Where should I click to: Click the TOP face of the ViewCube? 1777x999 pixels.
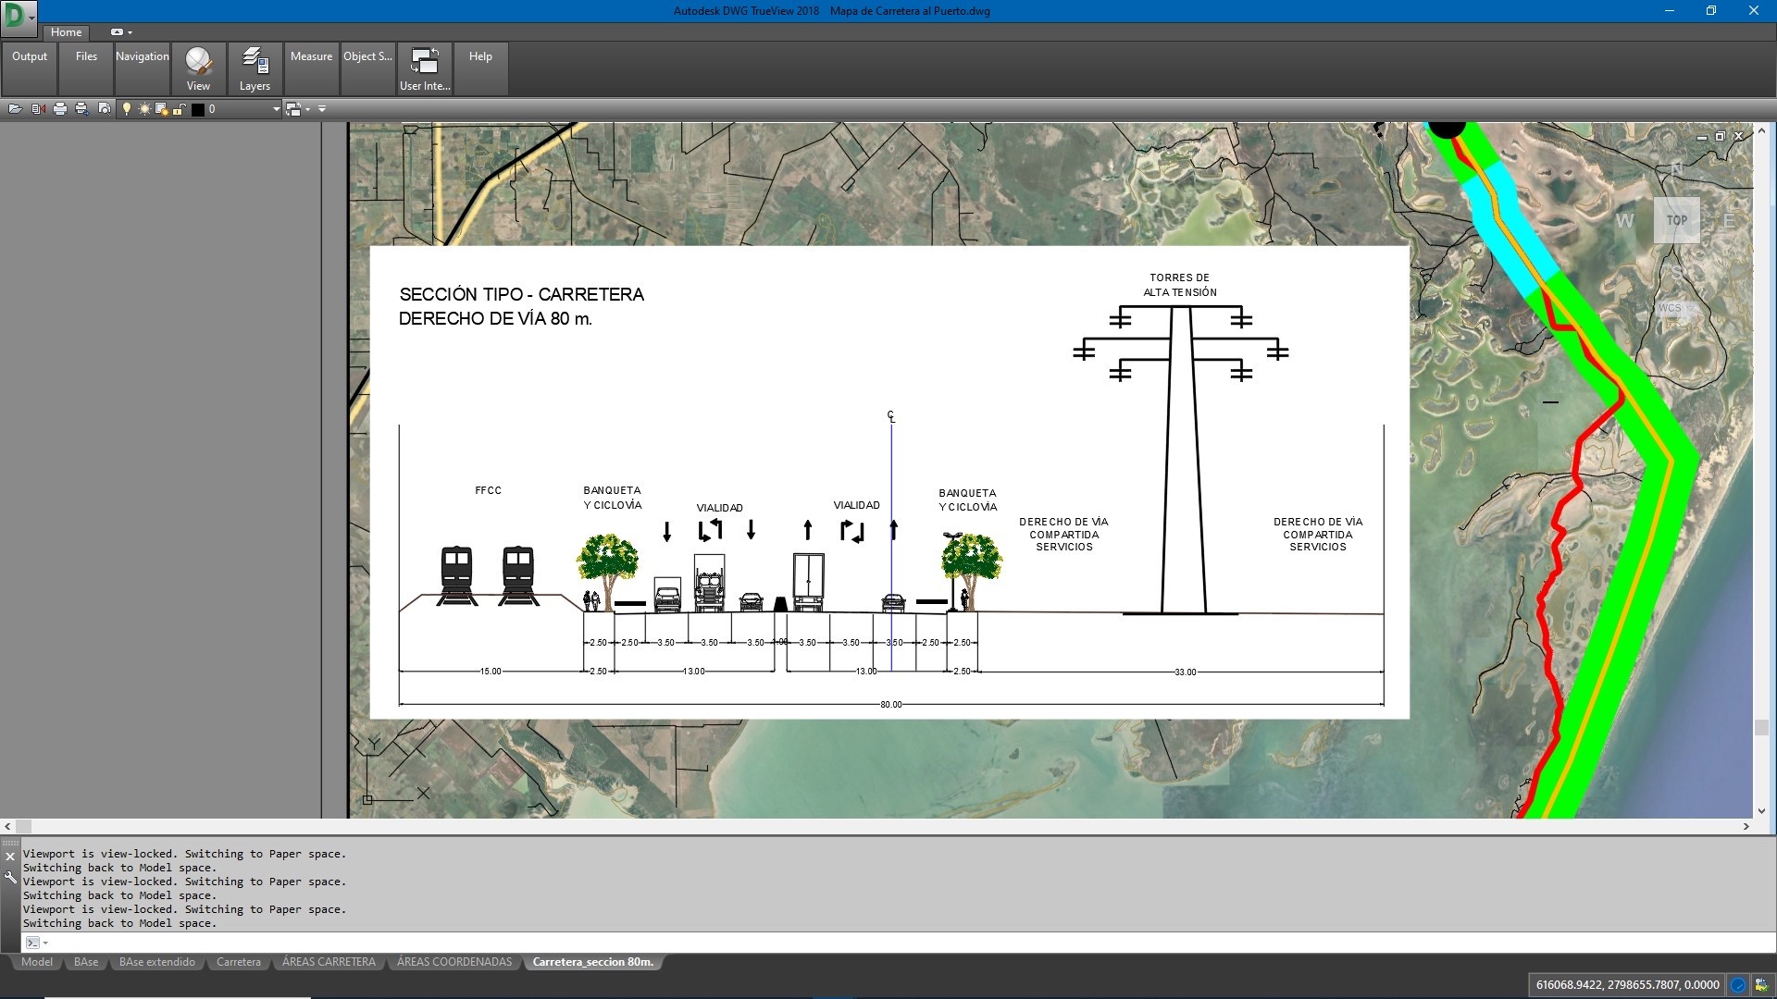point(1677,220)
